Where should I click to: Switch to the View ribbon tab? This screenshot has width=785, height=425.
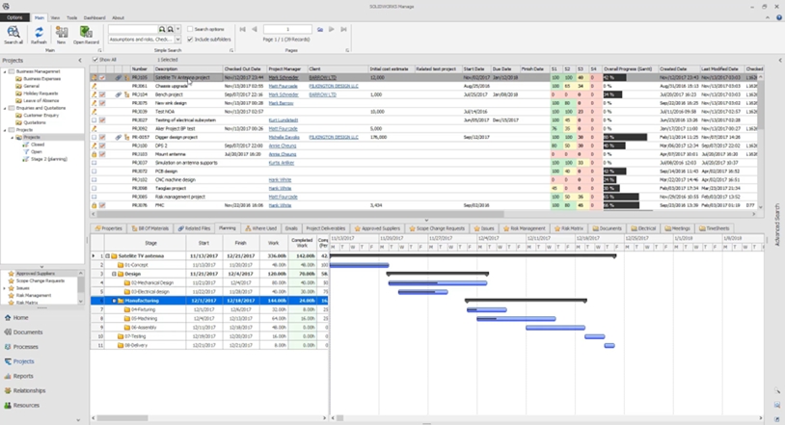pos(55,17)
